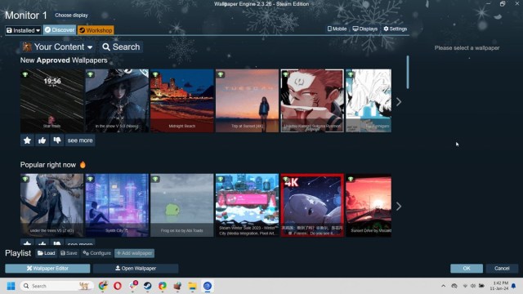
Task: Open Slack from the taskbar
Action: 132,286
